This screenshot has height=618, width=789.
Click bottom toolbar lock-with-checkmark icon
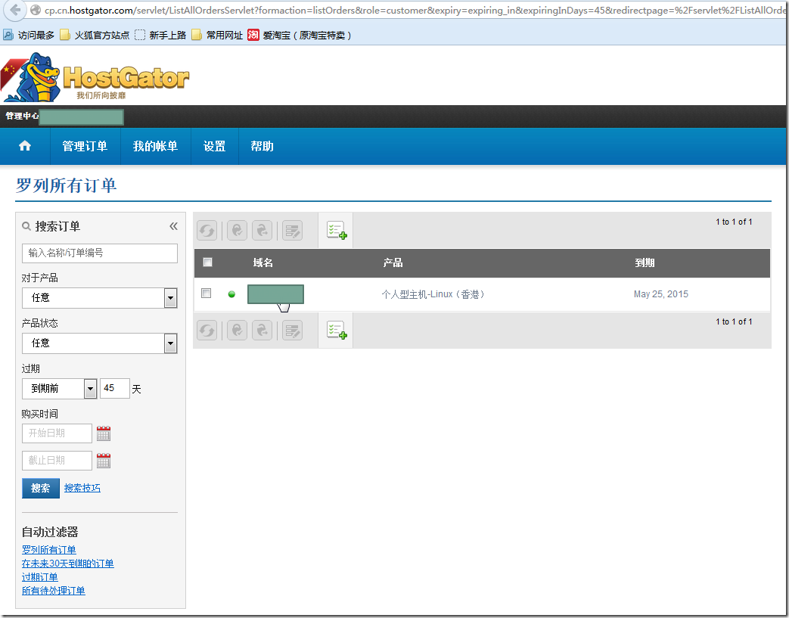[237, 330]
